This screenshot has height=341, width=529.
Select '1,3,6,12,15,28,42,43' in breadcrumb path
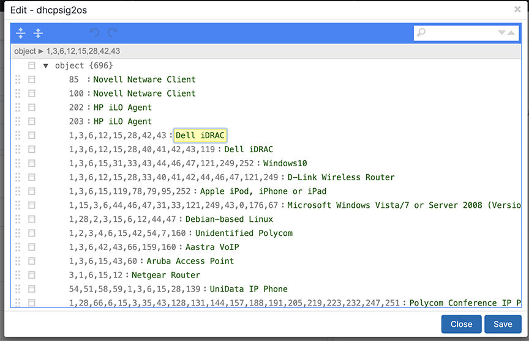(x=83, y=51)
